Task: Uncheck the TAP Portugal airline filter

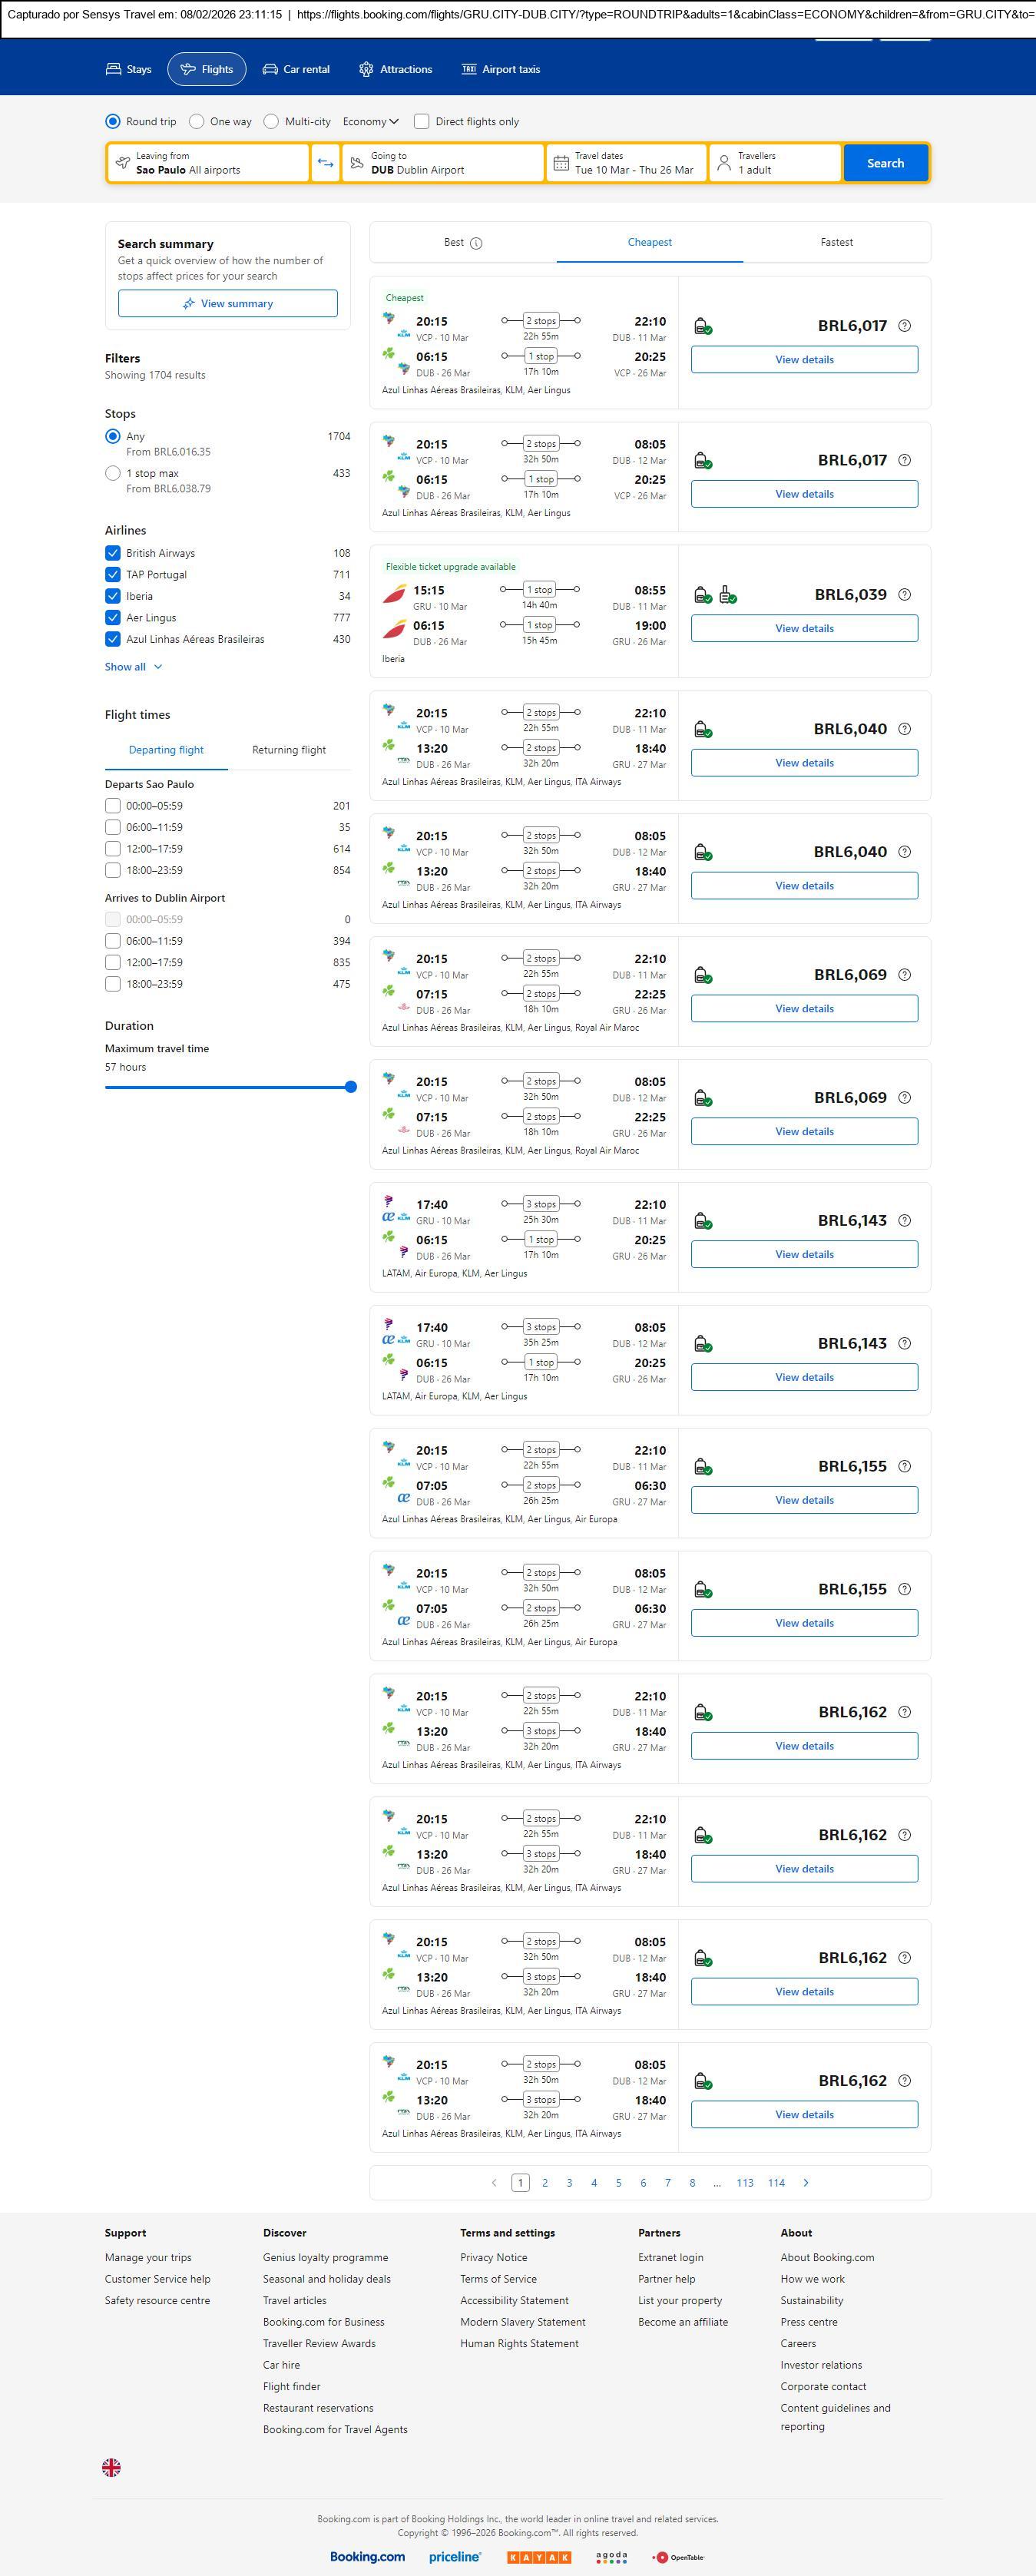Action: click(x=113, y=574)
